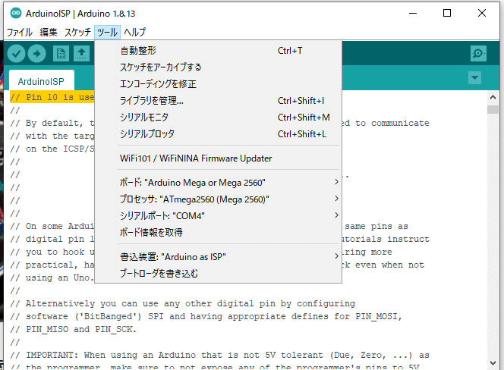Open シリアルモニタ from the menu

coord(219,118)
